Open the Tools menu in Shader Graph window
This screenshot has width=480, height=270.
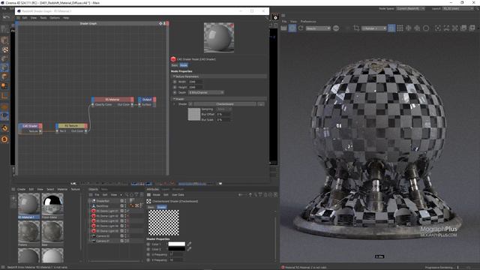coord(43,18)
